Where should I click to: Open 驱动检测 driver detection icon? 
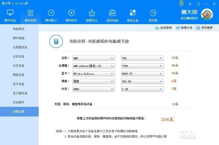(x=112, y=13)
